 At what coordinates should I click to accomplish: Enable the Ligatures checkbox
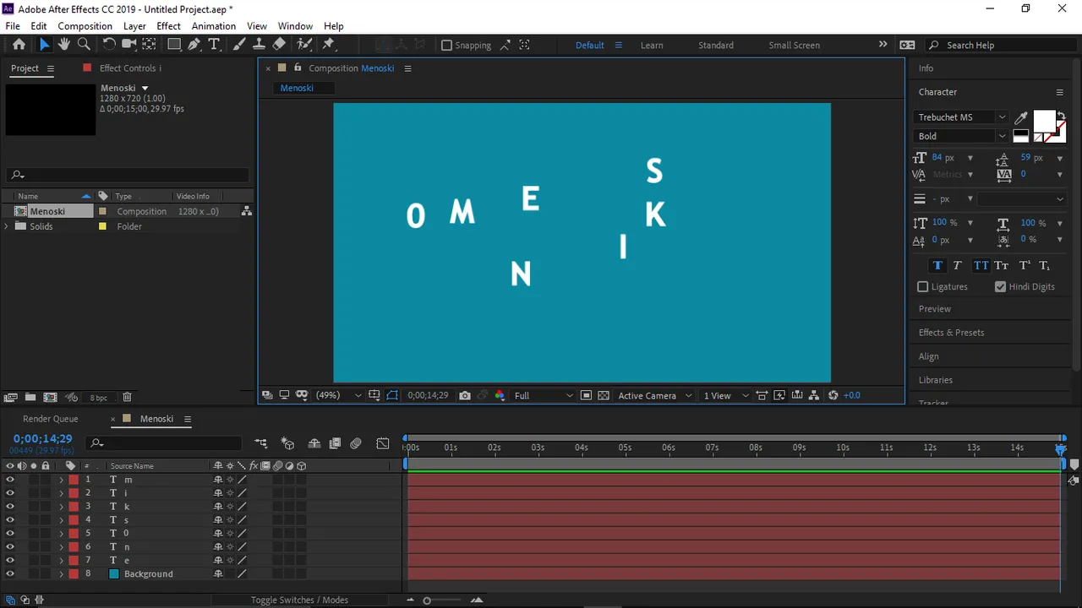pos(923,287)
